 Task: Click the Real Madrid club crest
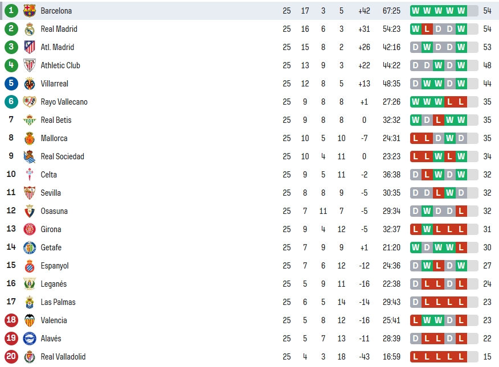coord(30,29)
